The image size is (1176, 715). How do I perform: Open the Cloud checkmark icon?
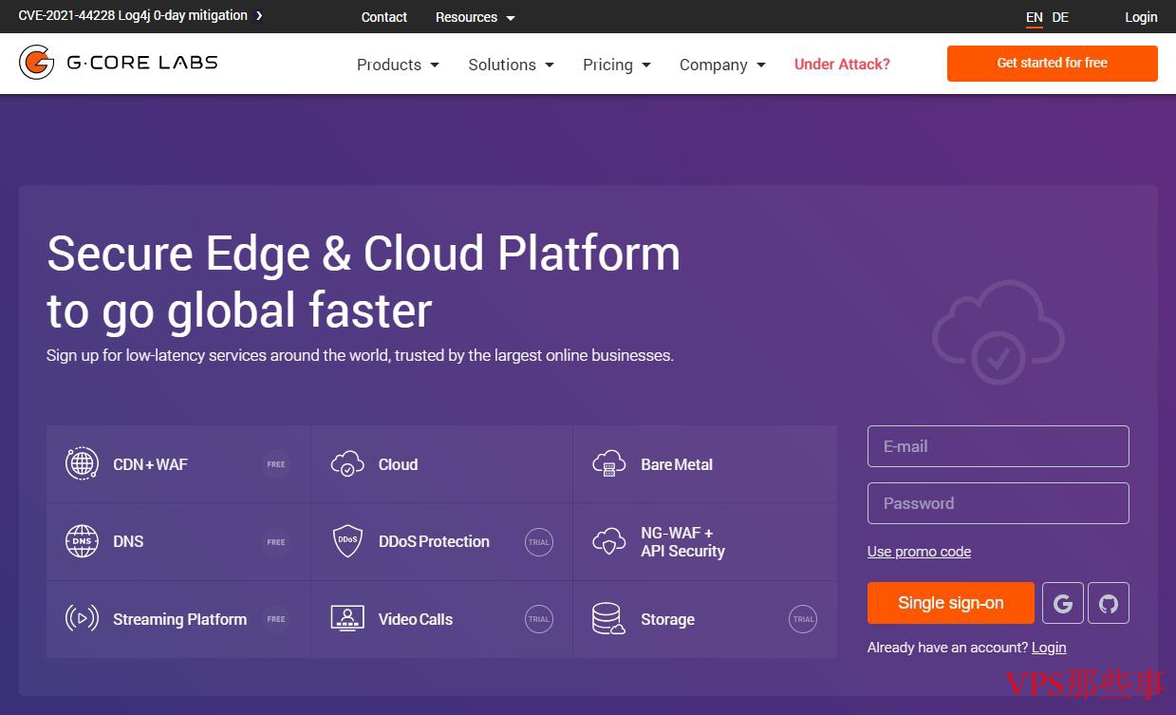point(347,463)
